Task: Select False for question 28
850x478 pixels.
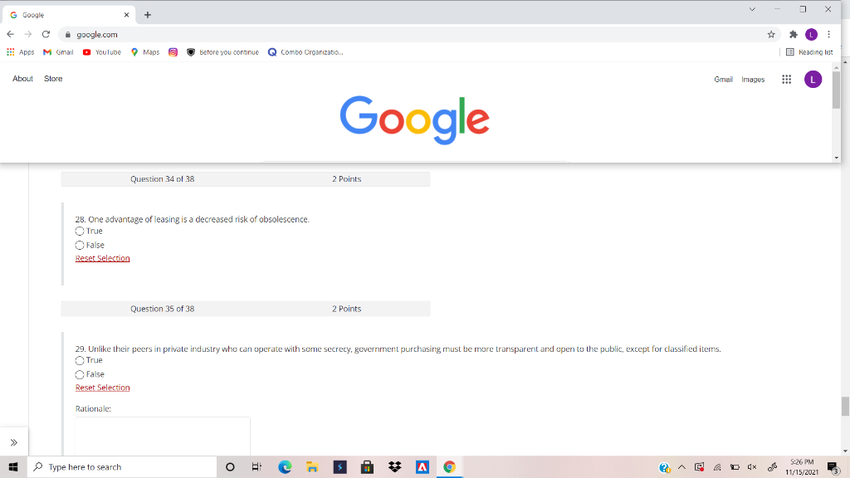Action: [x=80, y=244]
